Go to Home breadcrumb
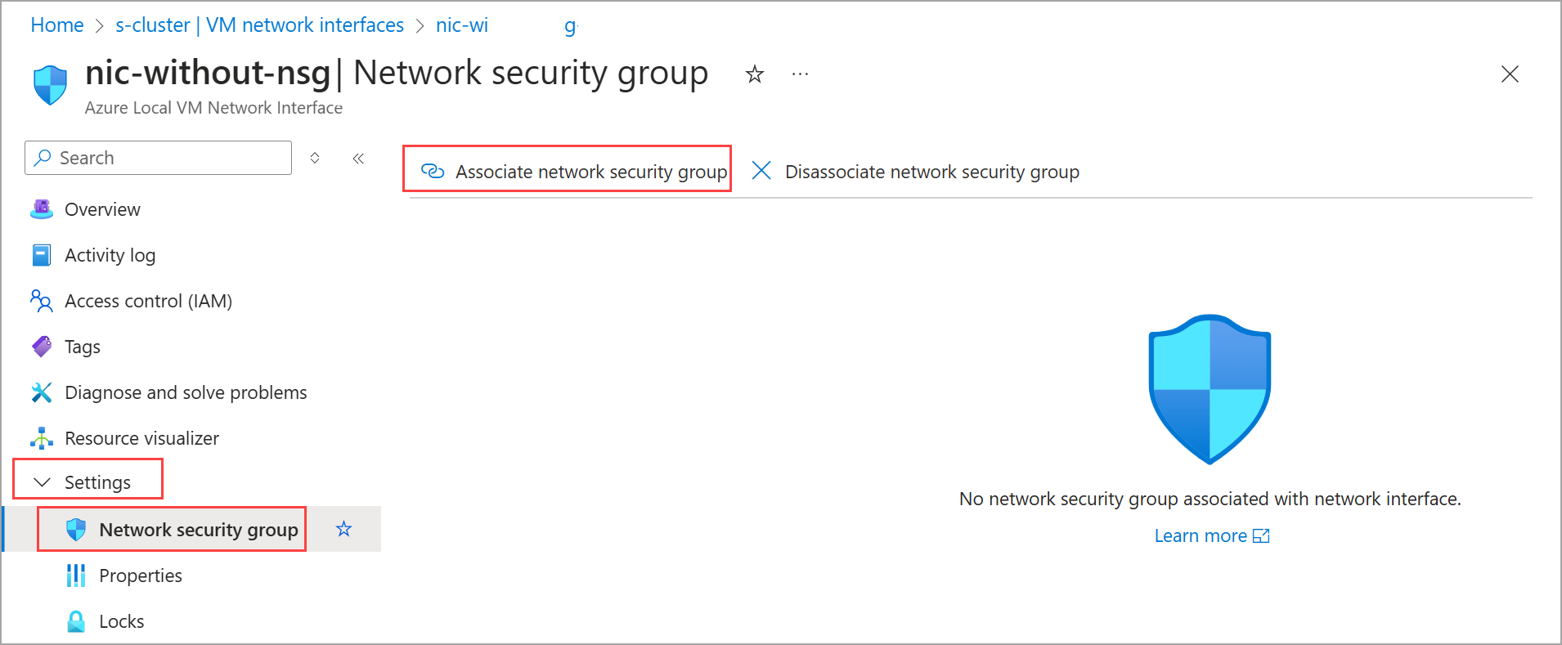The image size is (1562, 645). click(57, 25)
